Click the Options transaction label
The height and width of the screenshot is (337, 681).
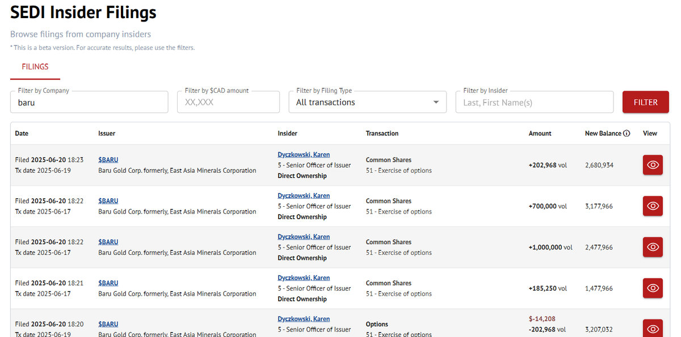377,325
